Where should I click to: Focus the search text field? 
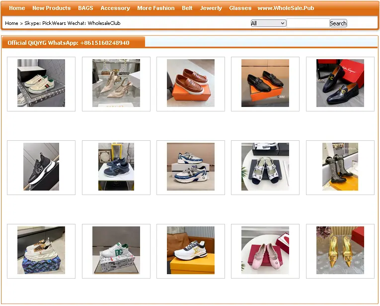(308, 23)
